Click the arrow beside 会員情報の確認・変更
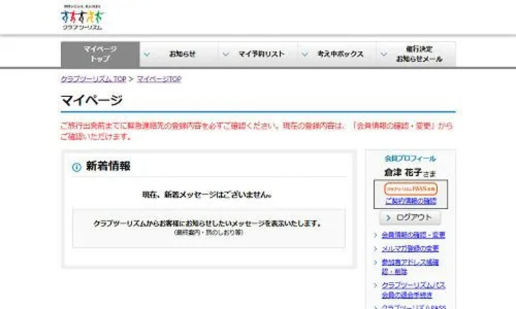The width and height of the screenshot is (516, 309). [375, 235]
